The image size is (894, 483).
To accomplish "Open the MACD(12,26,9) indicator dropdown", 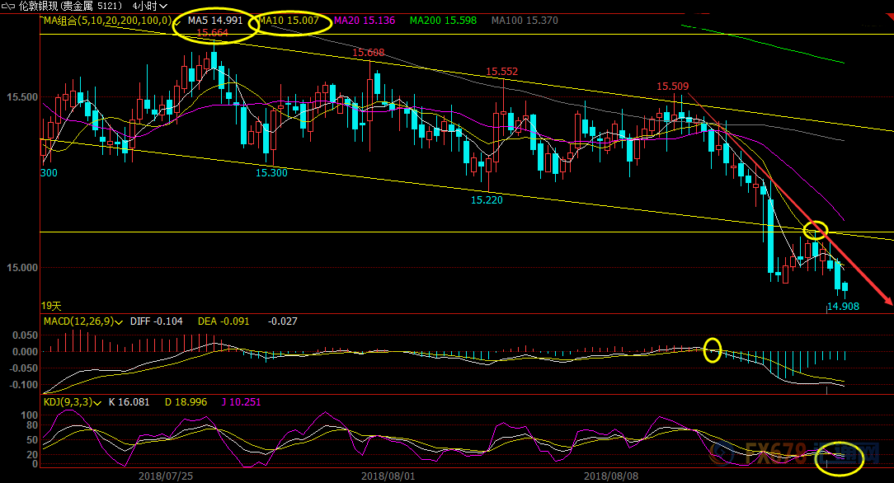I will (120, 321).
